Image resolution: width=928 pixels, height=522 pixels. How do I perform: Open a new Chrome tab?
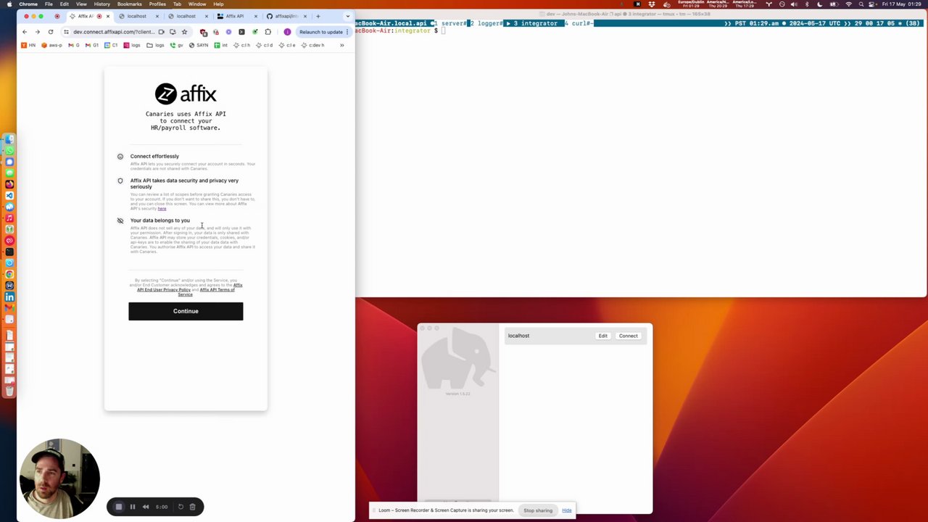[x=318, y=16]
